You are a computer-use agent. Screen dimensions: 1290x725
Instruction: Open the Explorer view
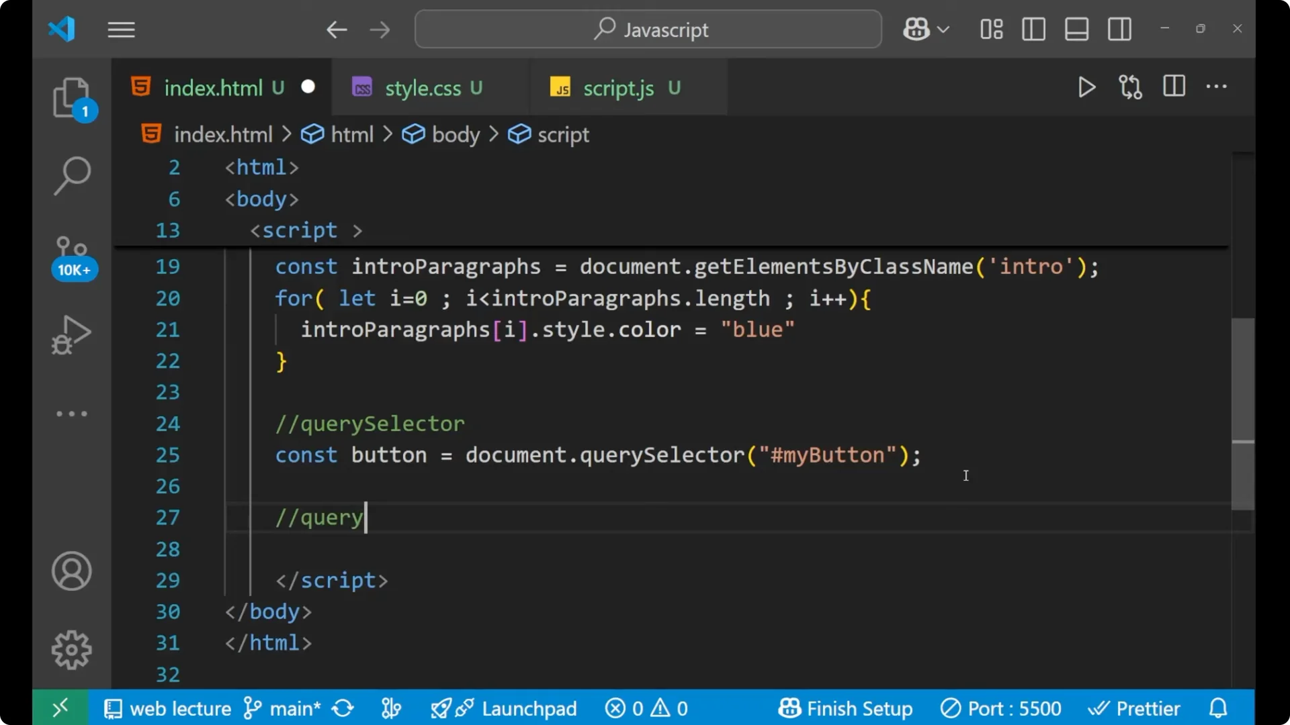click(x=72, y=99)
